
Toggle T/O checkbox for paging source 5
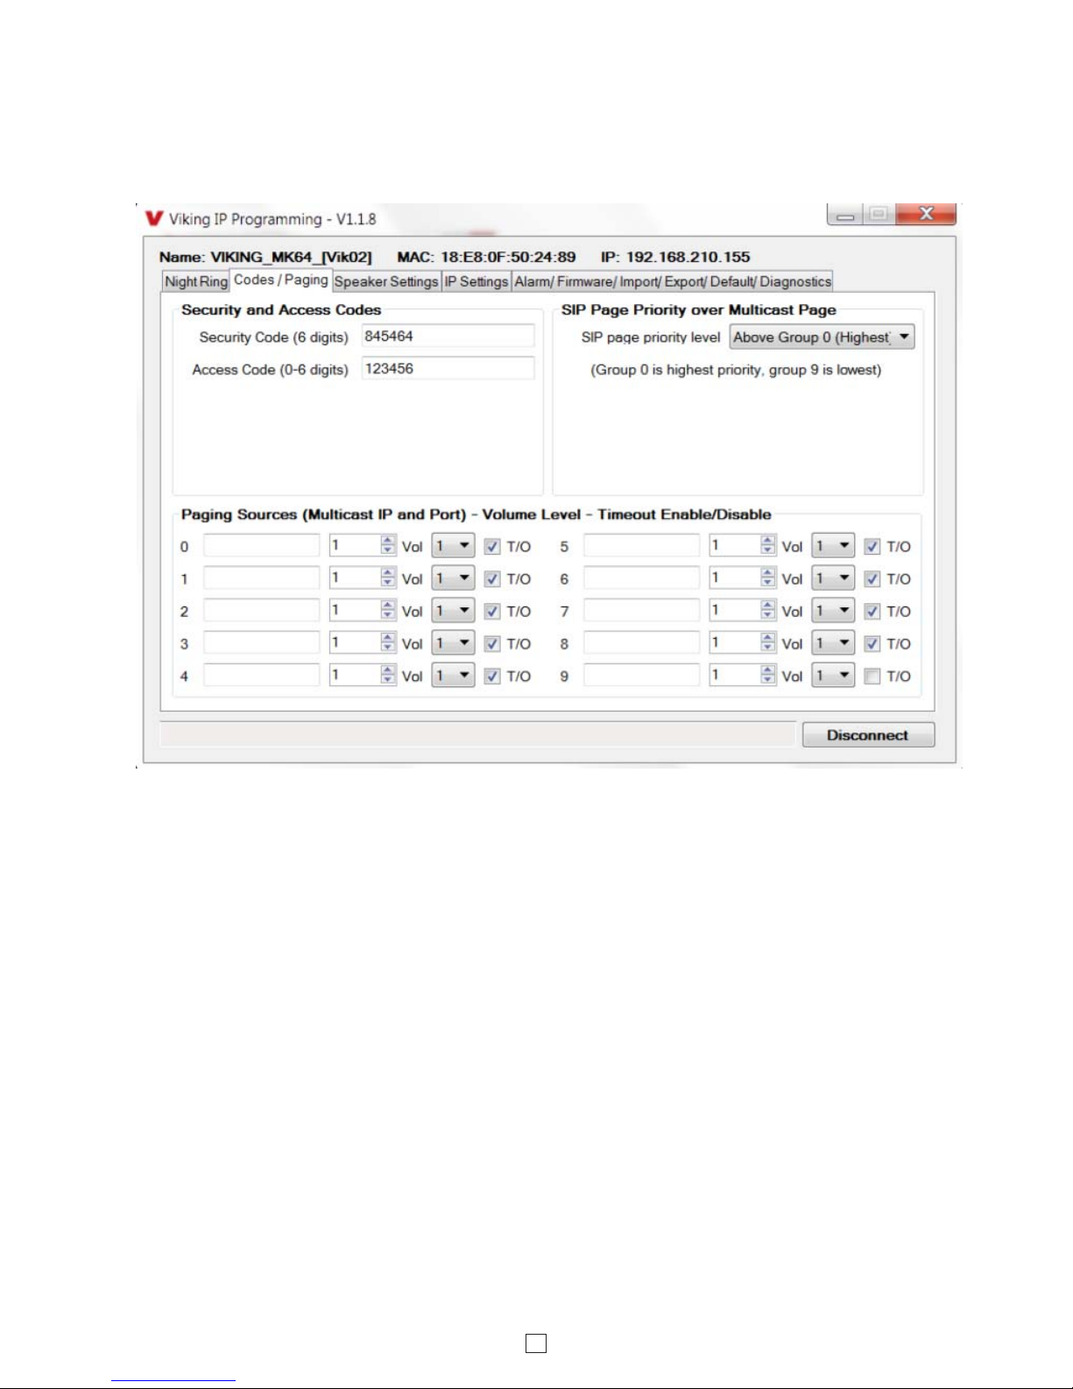872,547
